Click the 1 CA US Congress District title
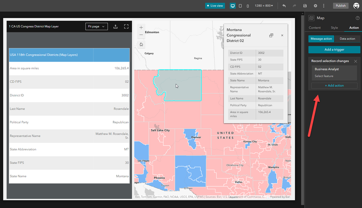The width and height of the screenshot is (362, 208). (34, 26)
